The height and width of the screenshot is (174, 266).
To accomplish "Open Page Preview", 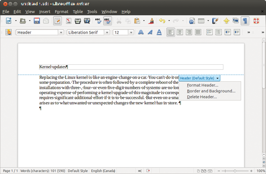I will pos(87,21).
